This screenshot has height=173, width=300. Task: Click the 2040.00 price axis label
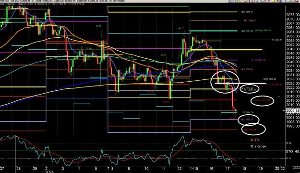click(x=293, y=62)
